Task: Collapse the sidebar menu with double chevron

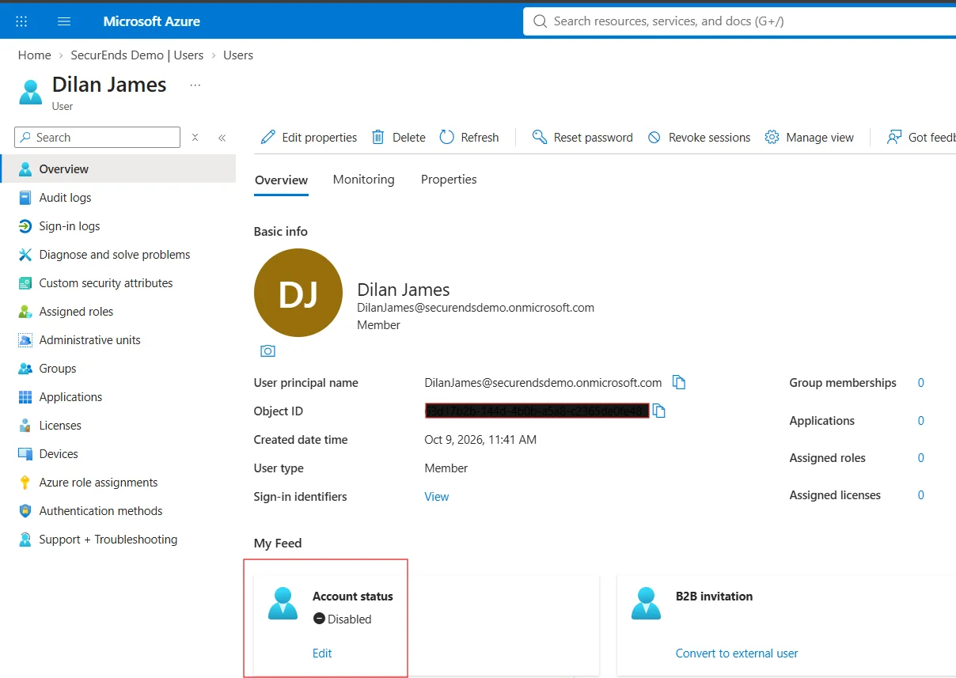Action: click(x=222, y=137)
